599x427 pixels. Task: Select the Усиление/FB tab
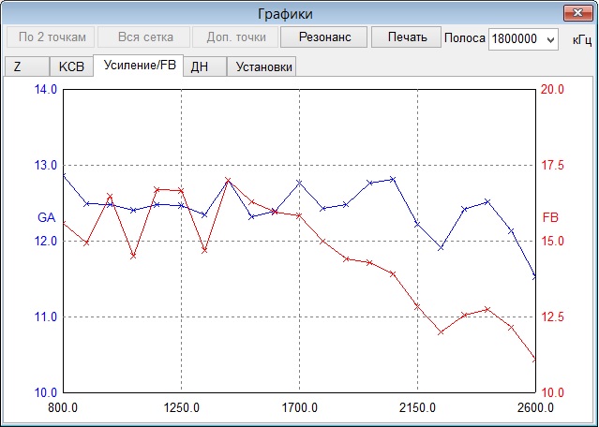pos(139,66)
